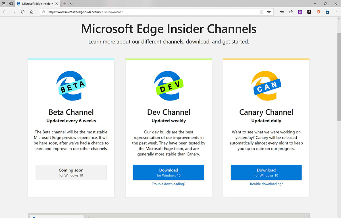This screenshot has height=218, width=341.
Task: Restore down the Edge browser window
Action: pyautogui.click(x=325, y=4)
